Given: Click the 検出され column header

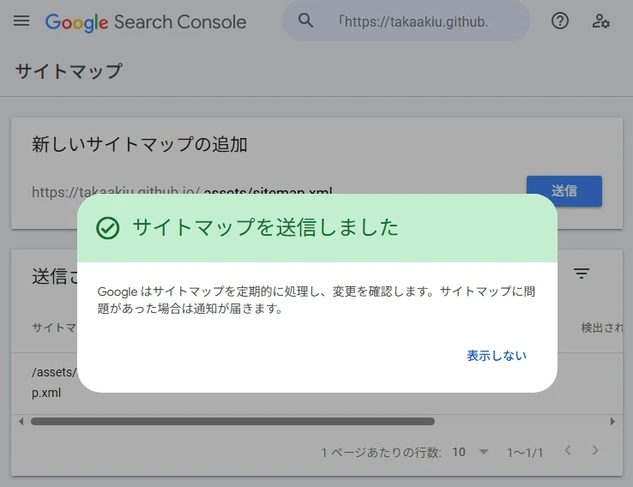Looking at the screenshot, I should tap(601, 328).
